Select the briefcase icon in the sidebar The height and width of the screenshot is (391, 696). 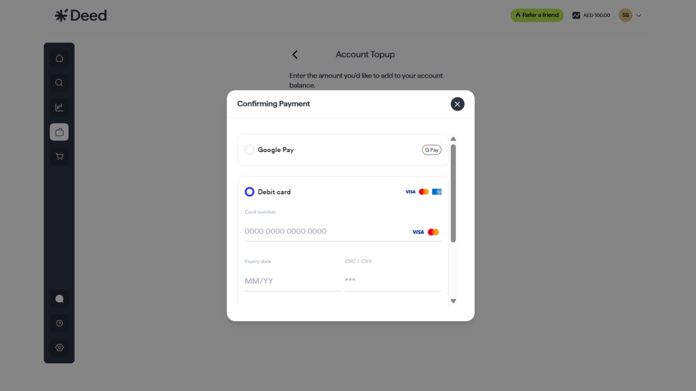point(59,132)
